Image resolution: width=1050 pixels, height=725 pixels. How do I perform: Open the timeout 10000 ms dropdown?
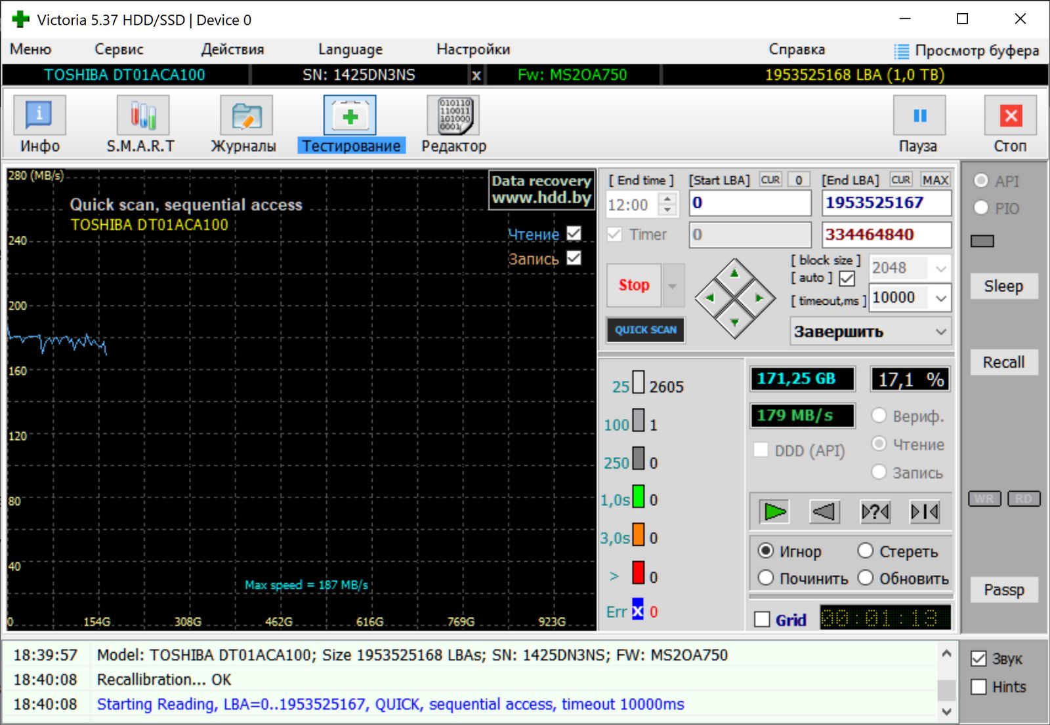940,298
